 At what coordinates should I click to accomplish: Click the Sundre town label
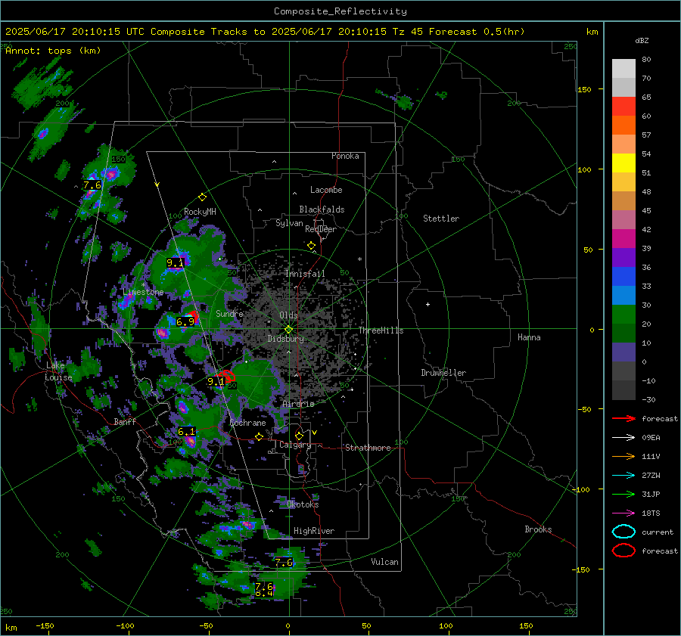[x=229, y=314]
